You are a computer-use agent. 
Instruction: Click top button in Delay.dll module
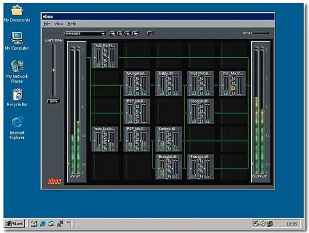[x=169, y=78]
